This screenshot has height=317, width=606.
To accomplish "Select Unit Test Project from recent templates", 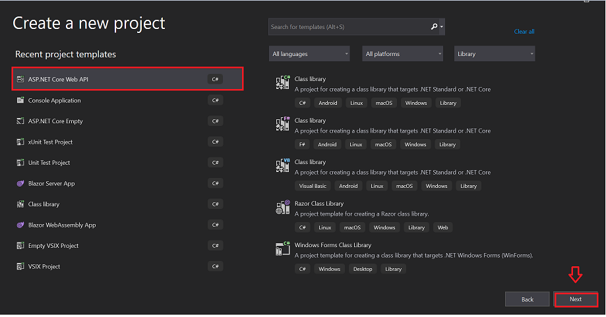I will tap(49, 163).
